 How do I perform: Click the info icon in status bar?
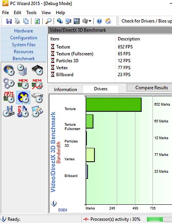3,219
